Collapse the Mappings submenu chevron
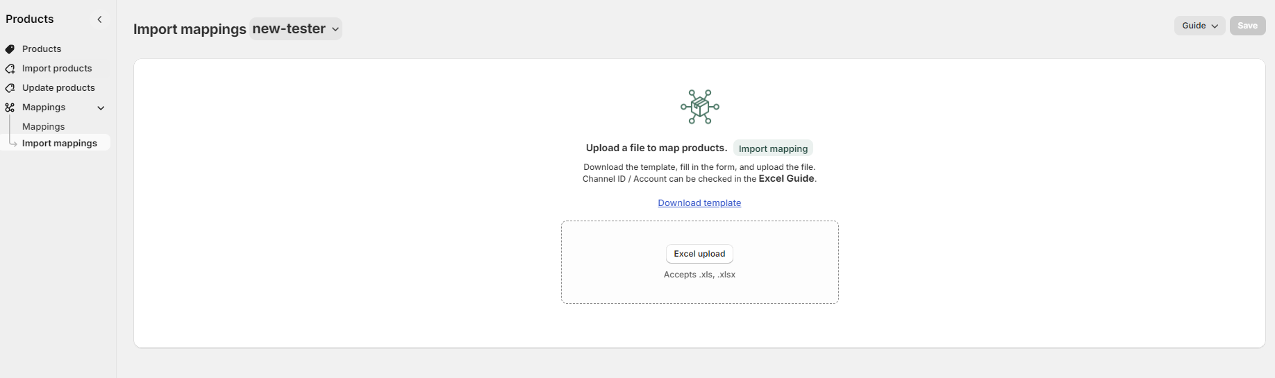Screen dimensions: 1275x378 tap(101, 108)
